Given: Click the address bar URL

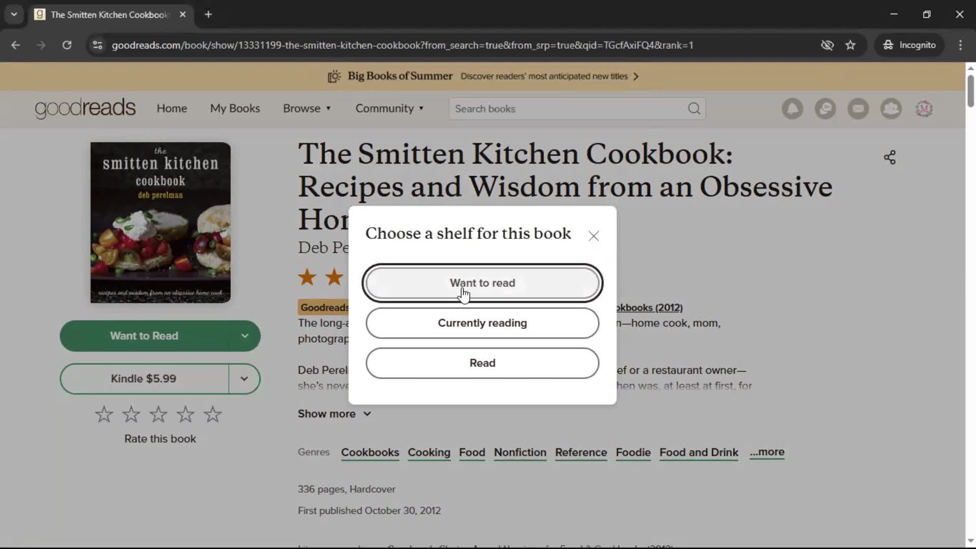Looking at the screenshot, I should click(x=403, y=45).
